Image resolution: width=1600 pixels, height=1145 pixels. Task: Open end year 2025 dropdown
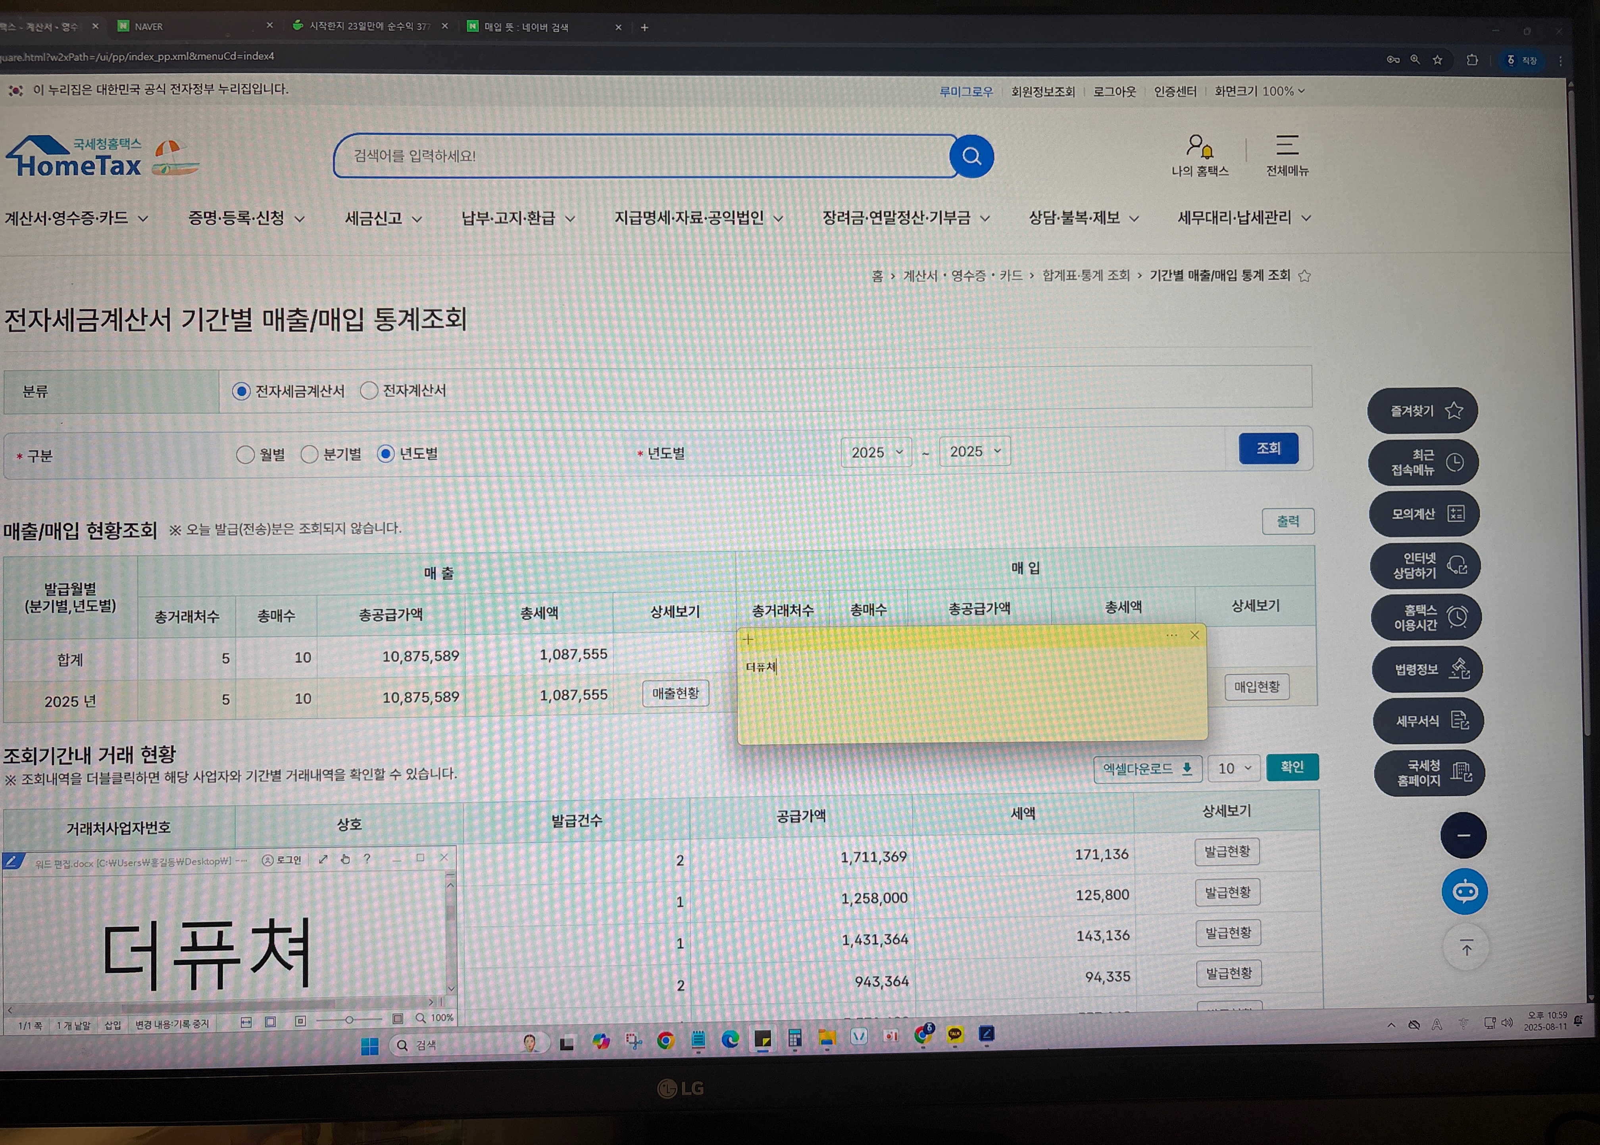(975, 451)
